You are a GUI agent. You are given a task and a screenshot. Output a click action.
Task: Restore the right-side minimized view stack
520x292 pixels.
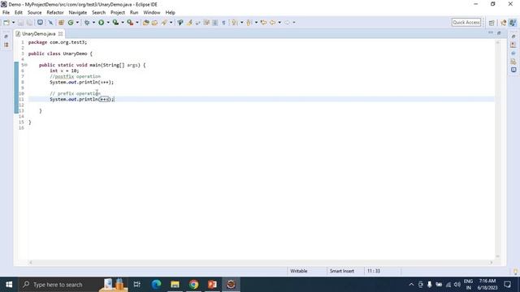(513, 36)
